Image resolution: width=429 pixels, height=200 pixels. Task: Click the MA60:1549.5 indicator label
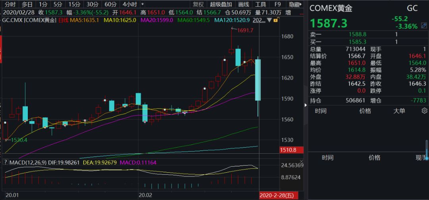[194, 20]
